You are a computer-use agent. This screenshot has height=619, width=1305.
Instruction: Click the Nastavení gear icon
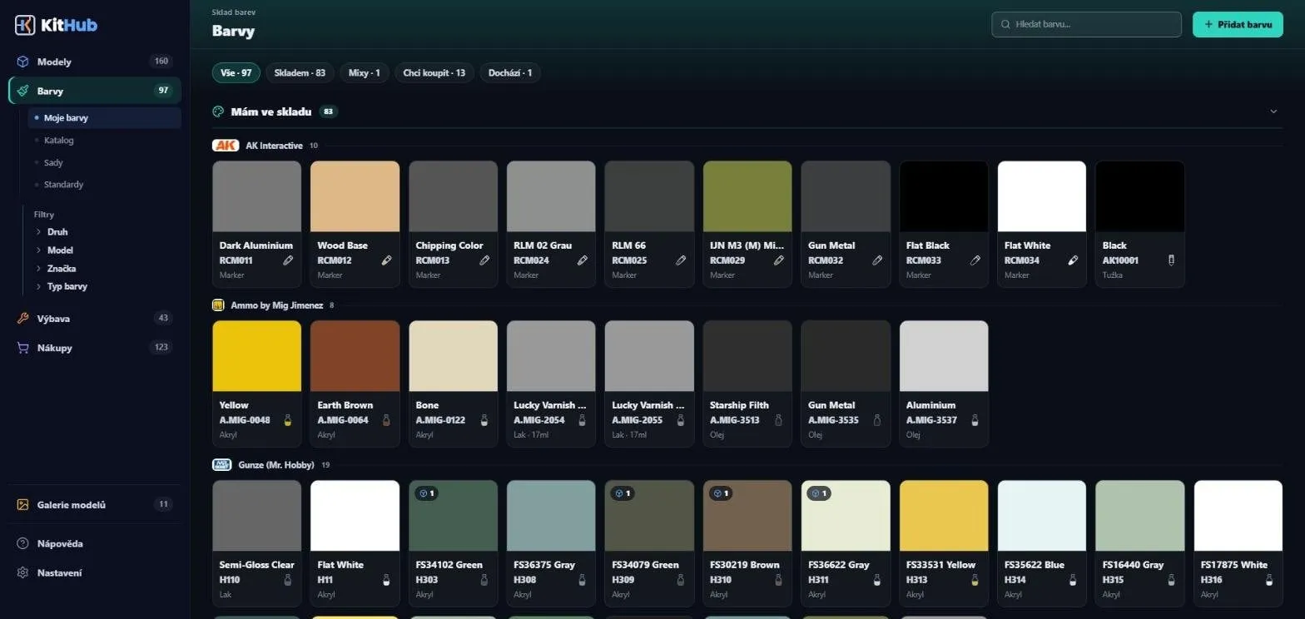23,572
